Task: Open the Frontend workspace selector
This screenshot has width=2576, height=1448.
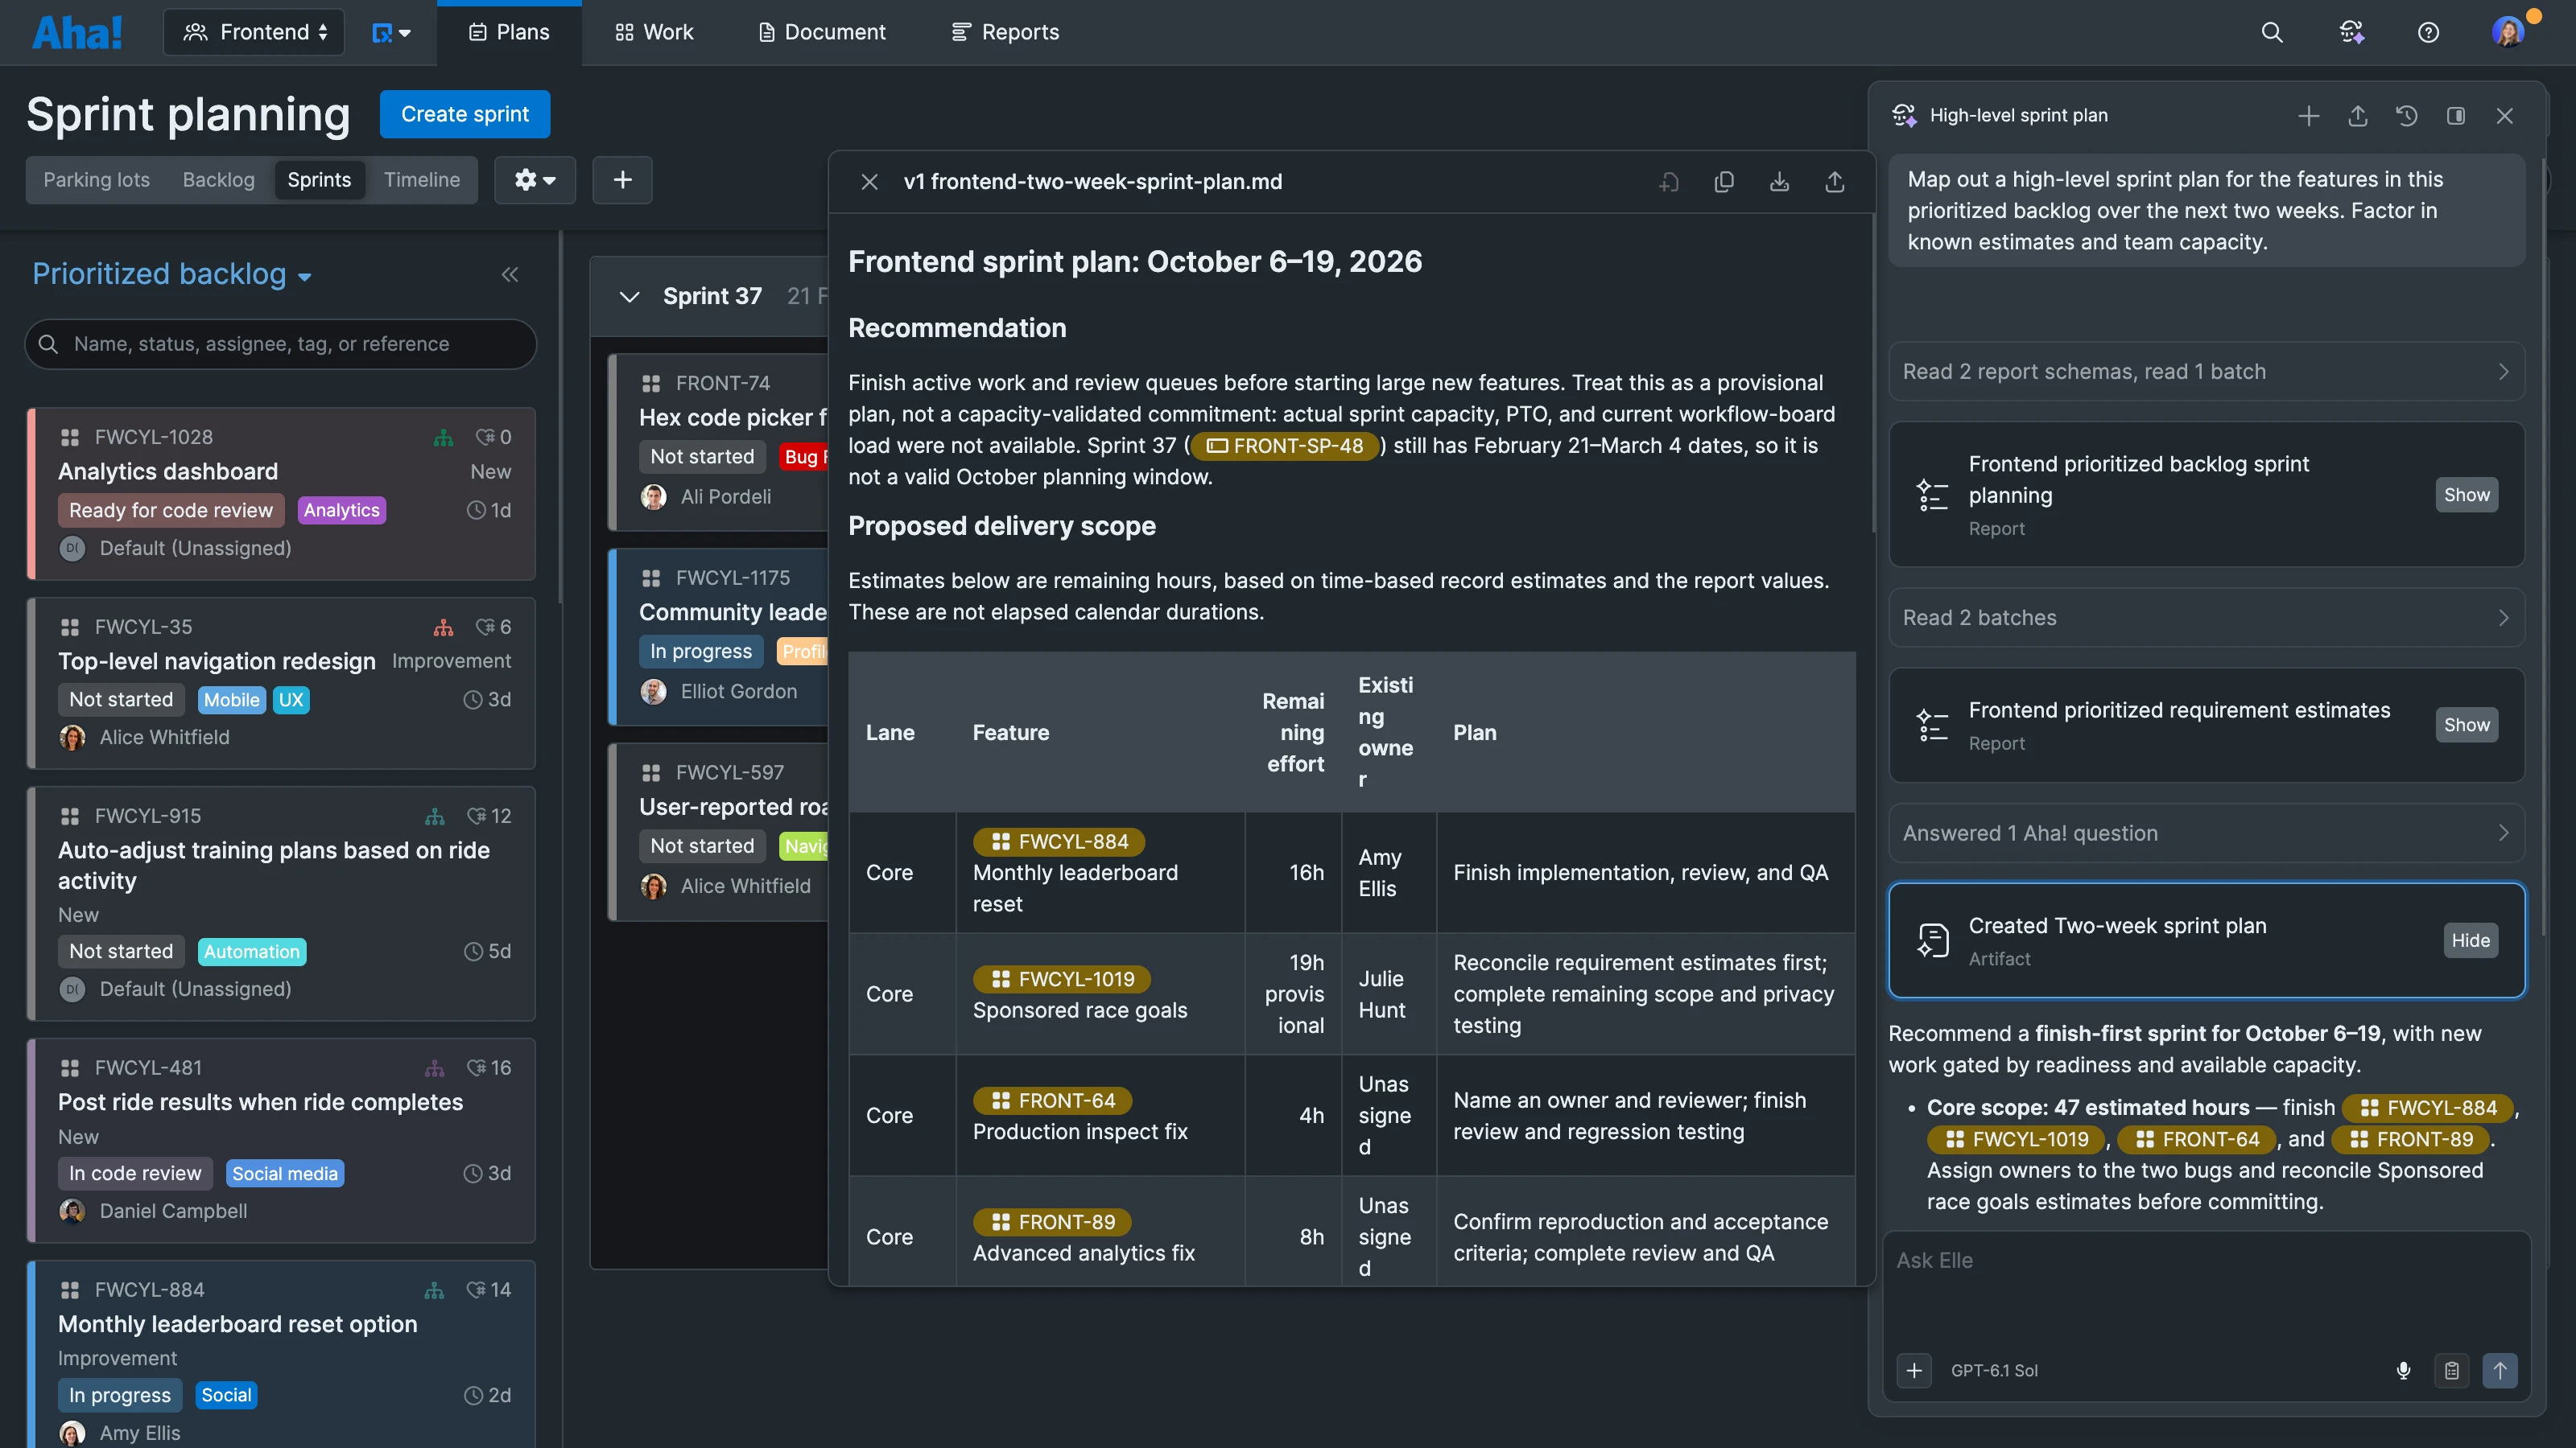Action: [254, 32]
